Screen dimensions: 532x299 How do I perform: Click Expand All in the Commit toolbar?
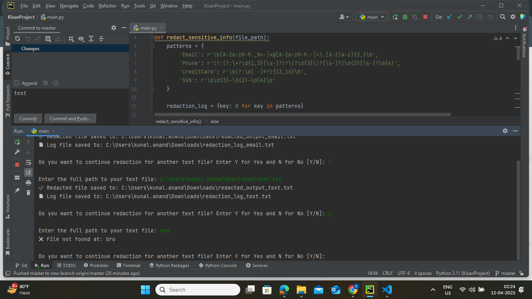(91, 39)
